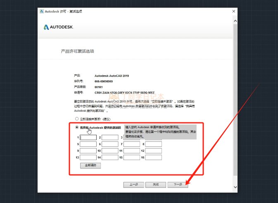Go back with the 上一步 button
This screenshot has width=278, height=203.
134,184
